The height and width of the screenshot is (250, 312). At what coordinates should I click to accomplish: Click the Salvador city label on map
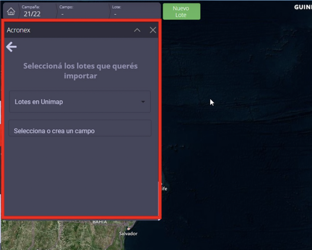(128, 234)
